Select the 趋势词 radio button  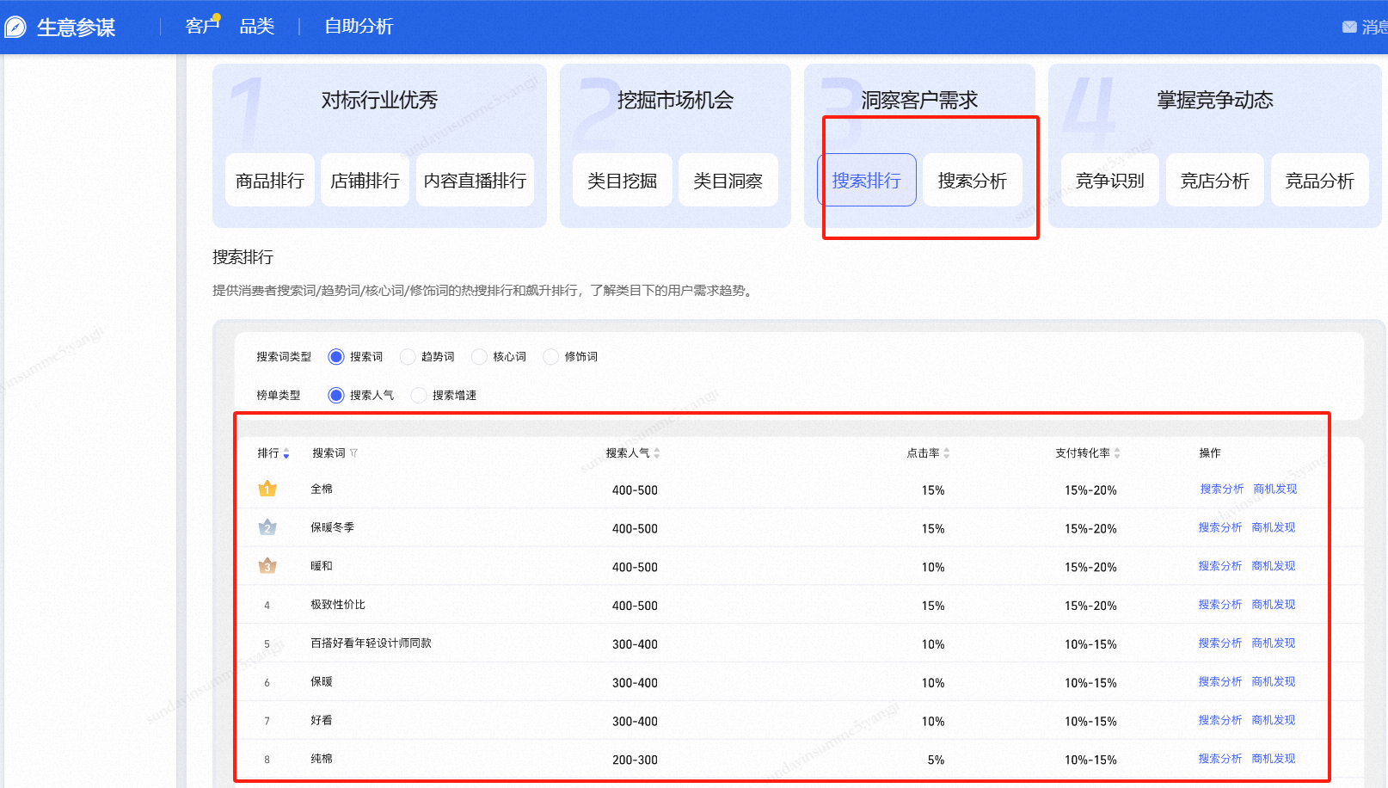pos(408,357)
